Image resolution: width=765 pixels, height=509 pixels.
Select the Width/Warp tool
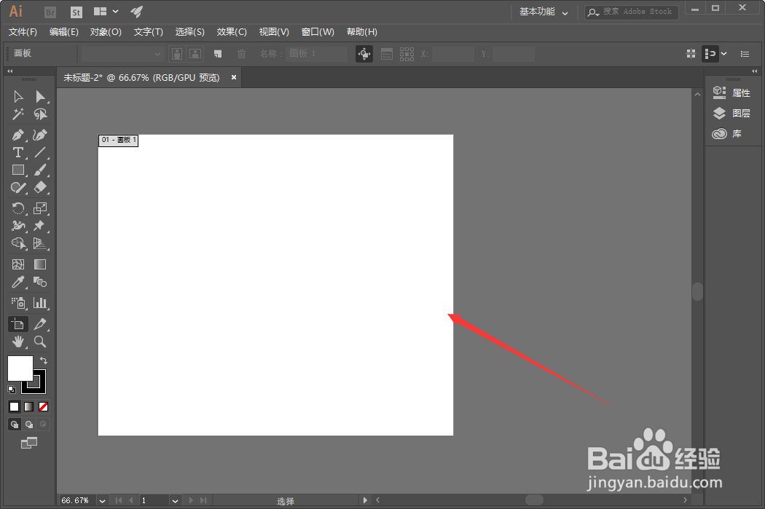coord(18,226)
